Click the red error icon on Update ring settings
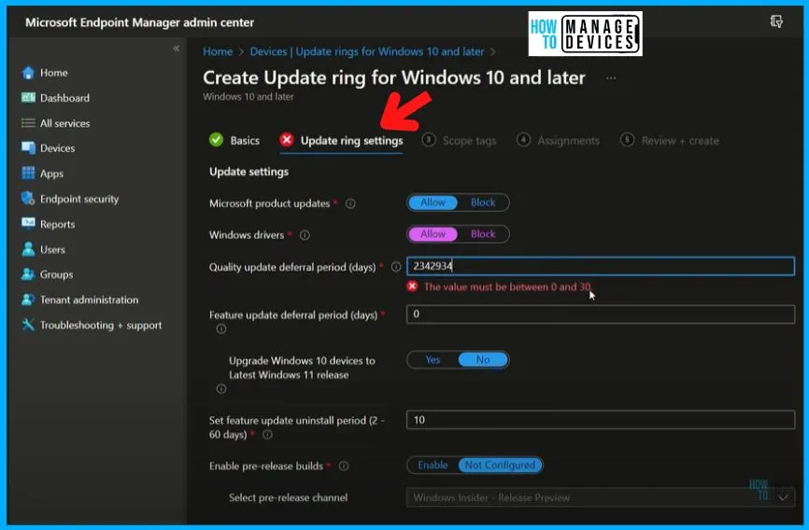This screenshot has width=809, height=530. tap(287, 140)
